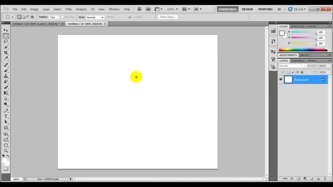
Task: Choose New selection mode
Action: tap(19, 17)
